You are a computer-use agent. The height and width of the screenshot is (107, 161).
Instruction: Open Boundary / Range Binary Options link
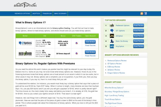(x=117, y=92)
